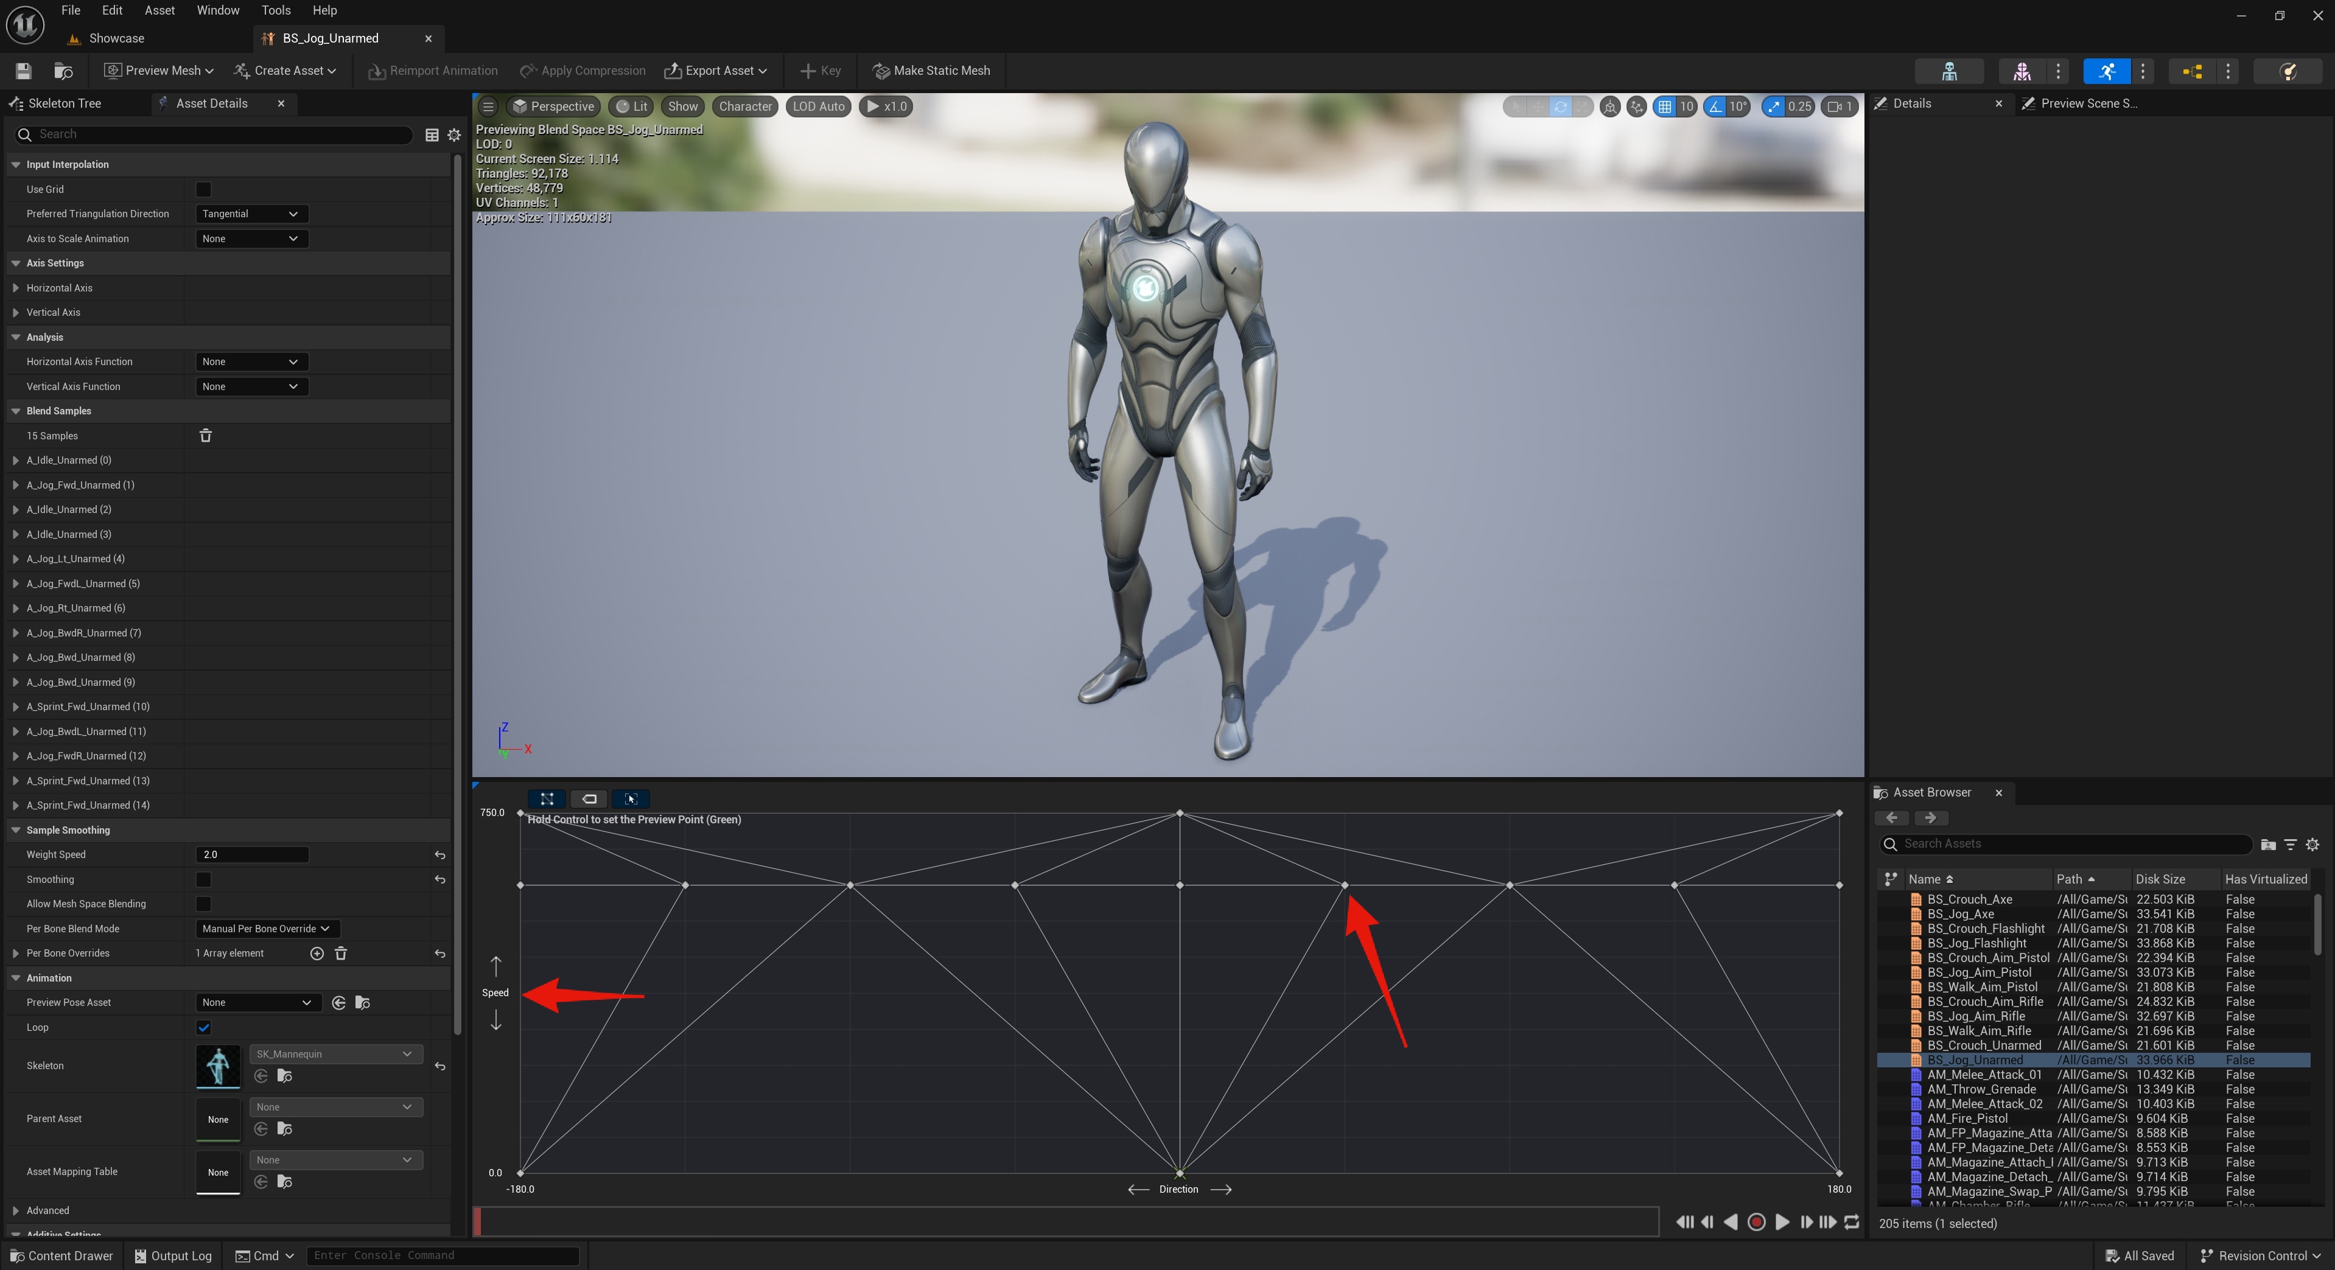Screen dimensions: 2335x1270
Task: Click the playback speed x1.0 control
Action: pyautogui.click(x=884, y=106)
